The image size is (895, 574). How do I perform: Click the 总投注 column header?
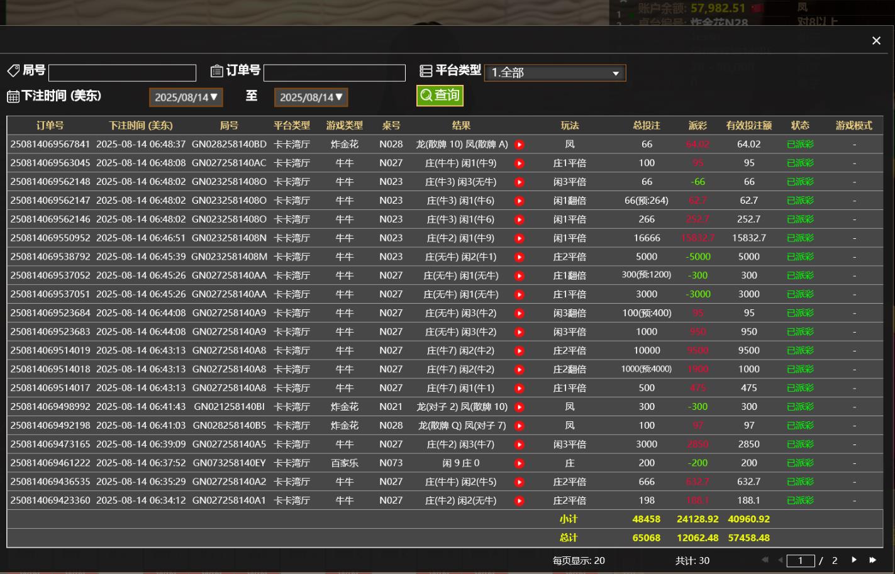pos(647,126)
